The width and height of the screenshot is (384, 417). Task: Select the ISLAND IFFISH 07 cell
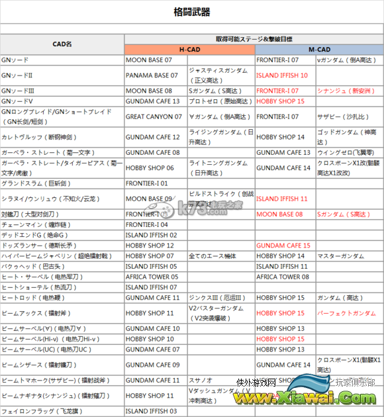click(156, 287)
